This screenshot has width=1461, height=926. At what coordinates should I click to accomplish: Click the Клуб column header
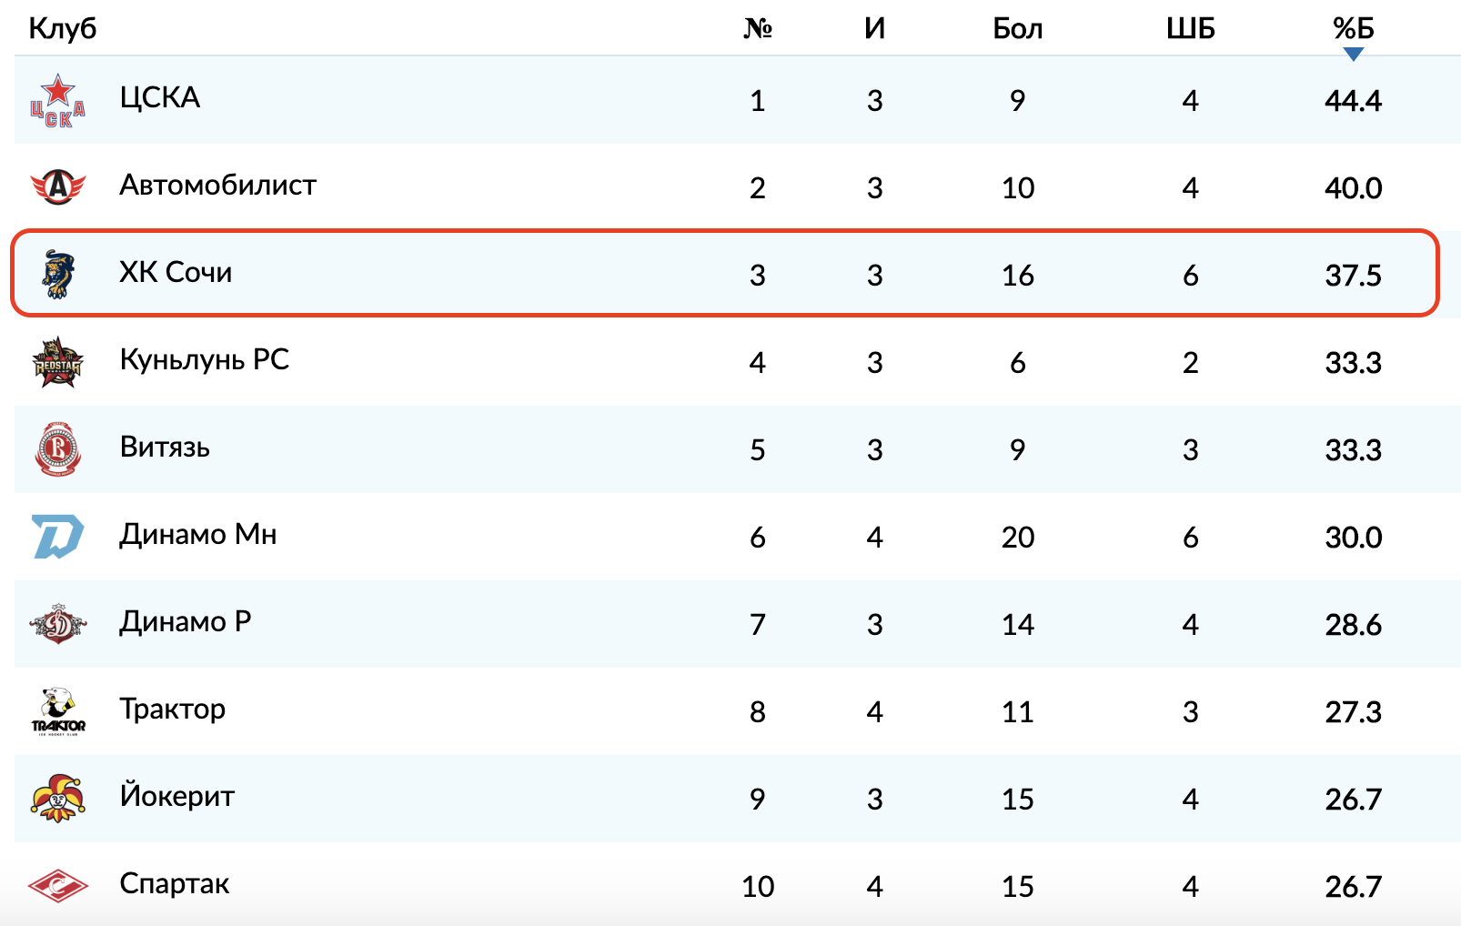(x=63, y=28)
